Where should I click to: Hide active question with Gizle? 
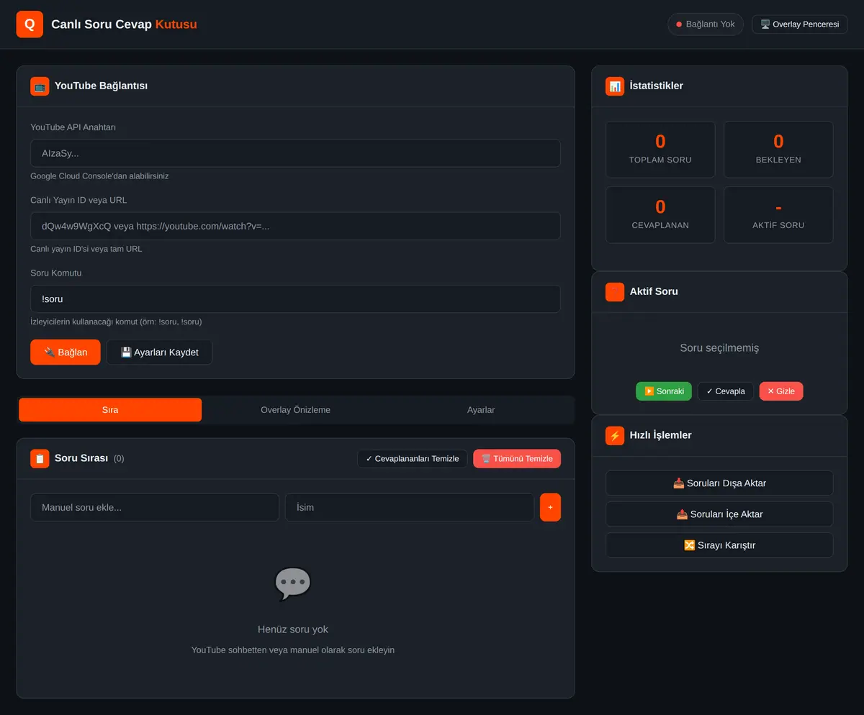[x=781, y=391]
